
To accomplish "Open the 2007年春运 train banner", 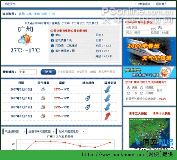I will point(149,52).
